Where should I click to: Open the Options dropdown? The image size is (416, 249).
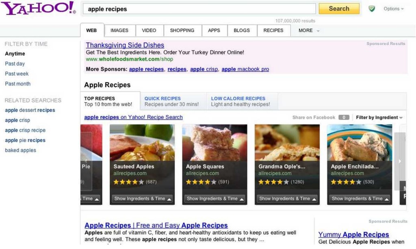394,9
